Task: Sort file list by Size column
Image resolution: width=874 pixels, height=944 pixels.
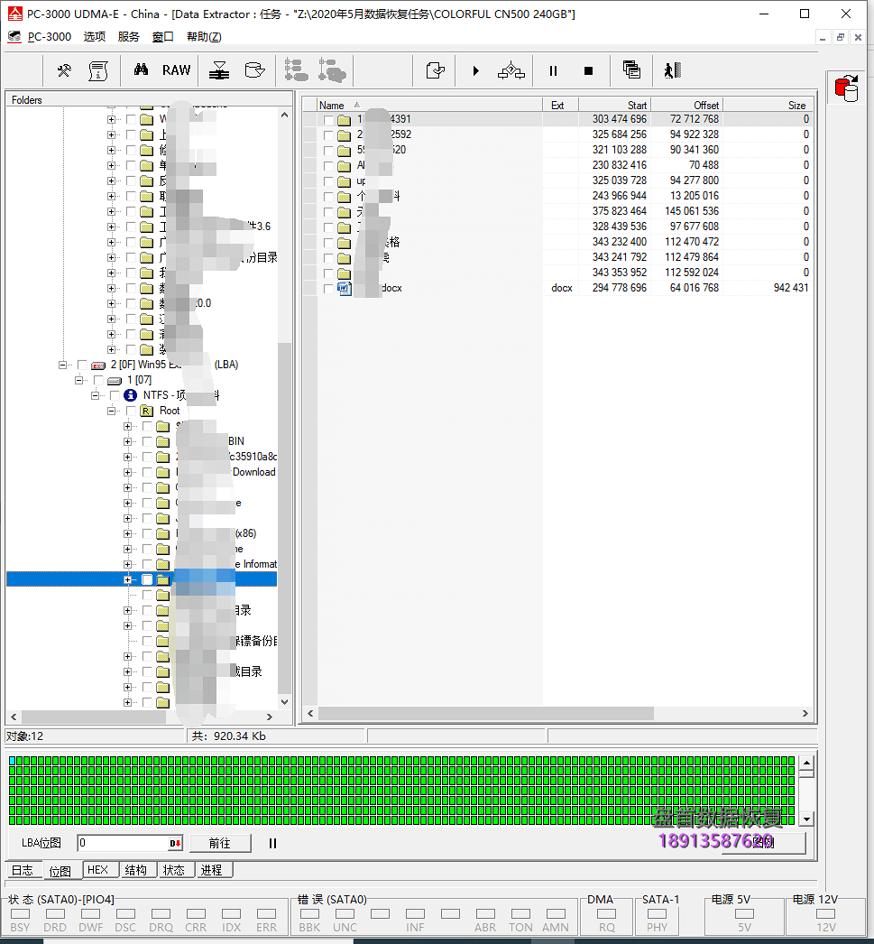Action: point(768,105)
